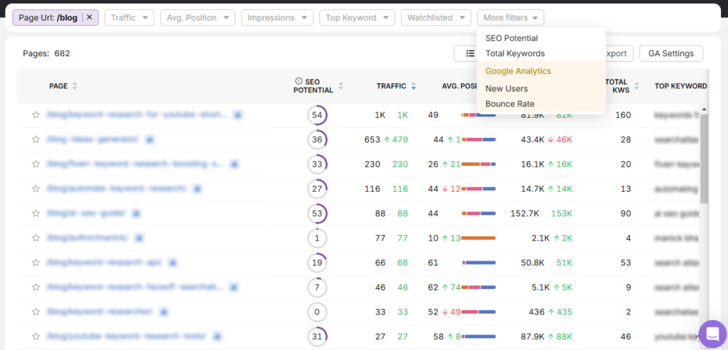Choose New Users under Google Analytics
Screen dimensions: 728x350
coord(506,89)
